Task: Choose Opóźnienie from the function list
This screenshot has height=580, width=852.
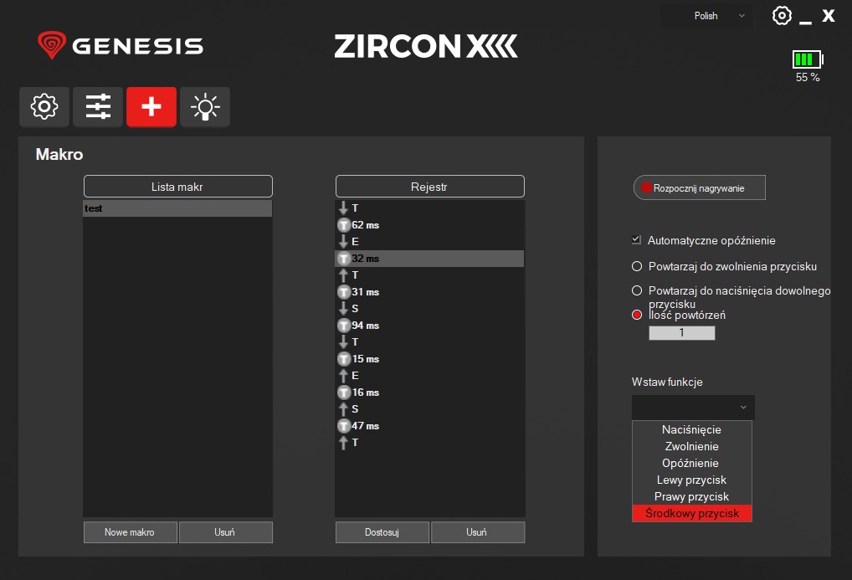Action: 691,464
